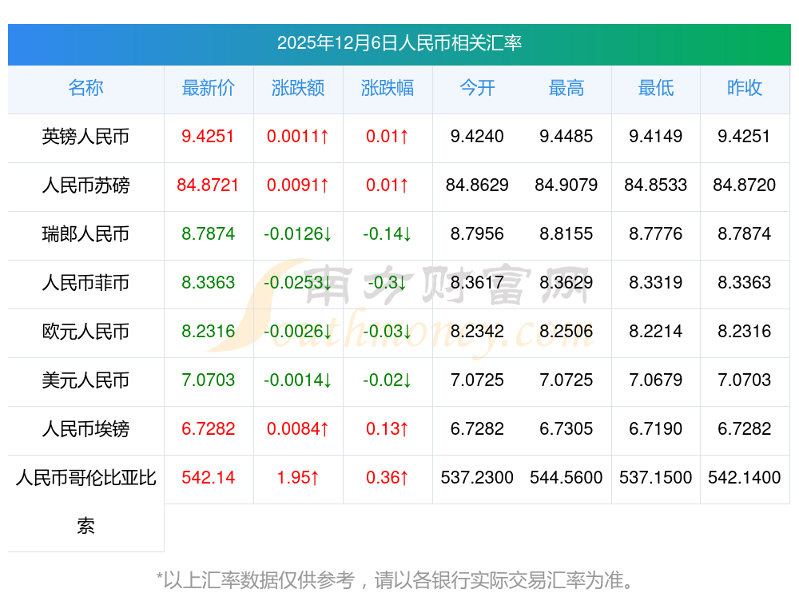Click the high price 9.4485
Viewport: 799px width, 605px height.
(566, 137)
